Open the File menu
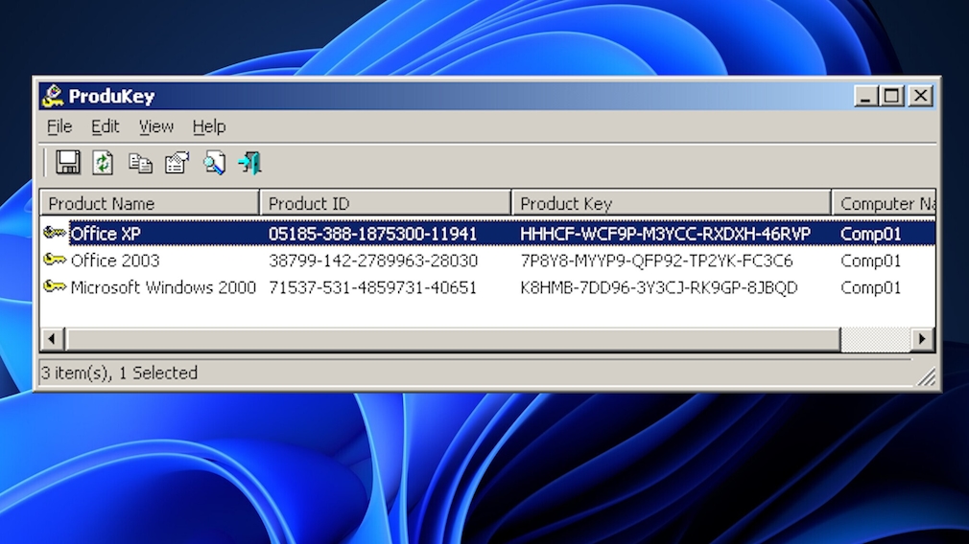Screen dimensions: 969x544 pyautogui.click(x=59, y=126)
